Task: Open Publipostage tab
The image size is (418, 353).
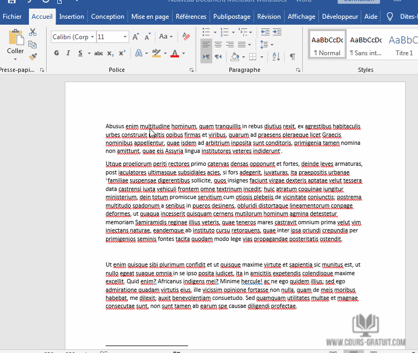Action: [232, 17]
